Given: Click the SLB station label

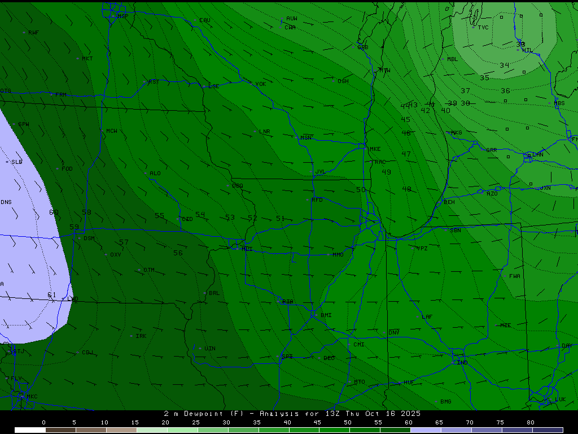Looking at the screenshot, I should (16, 162).
